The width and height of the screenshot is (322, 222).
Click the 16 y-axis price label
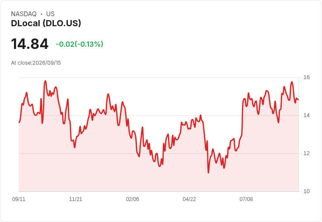click(x=306, y=77)
